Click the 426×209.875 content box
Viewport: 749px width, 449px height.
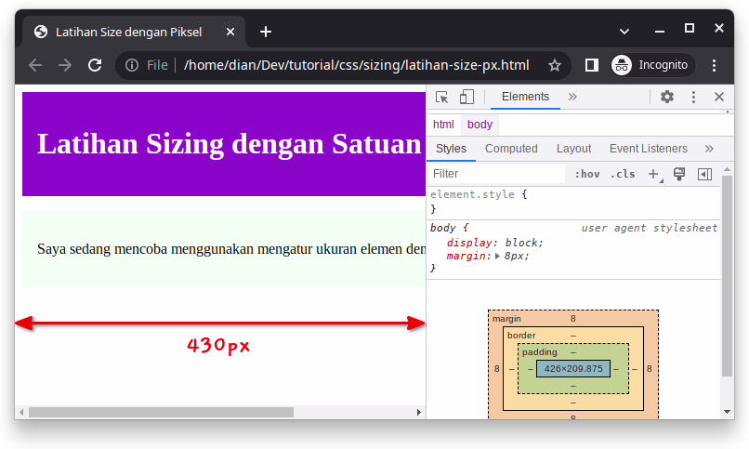pos(573,369)
